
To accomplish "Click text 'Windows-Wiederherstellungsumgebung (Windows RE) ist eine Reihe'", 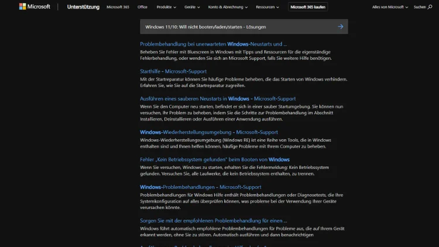I will point(211,140).
